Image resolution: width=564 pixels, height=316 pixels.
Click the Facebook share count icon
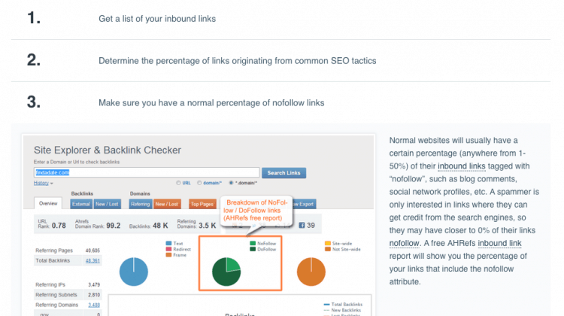[302, 225]
